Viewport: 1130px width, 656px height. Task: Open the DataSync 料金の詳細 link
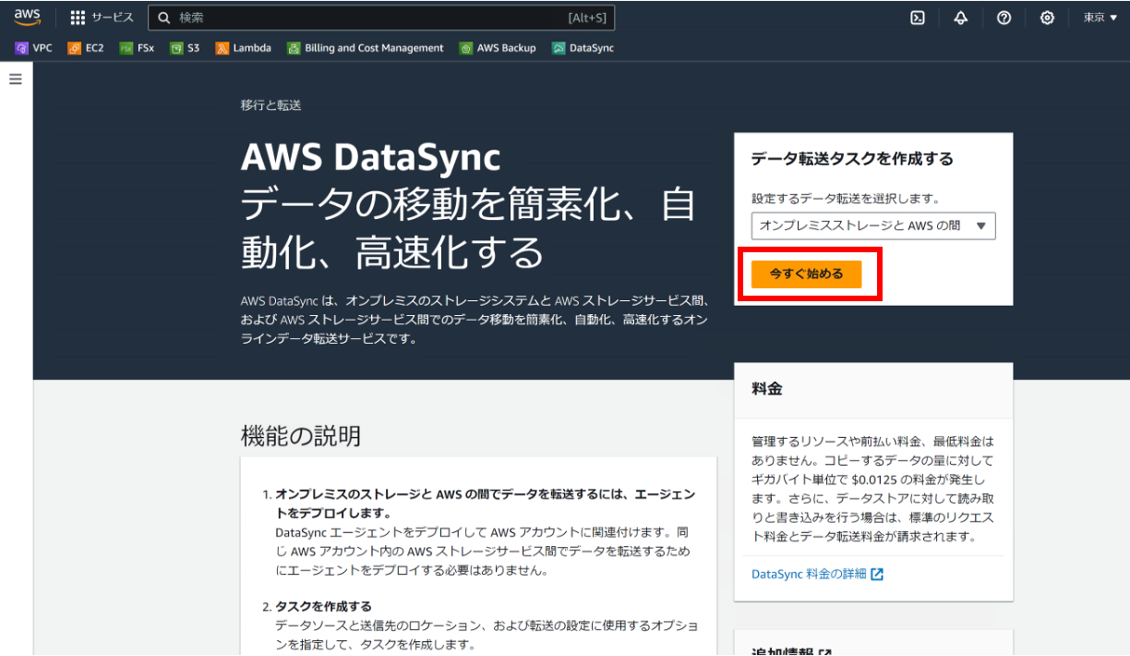[809, 574]
